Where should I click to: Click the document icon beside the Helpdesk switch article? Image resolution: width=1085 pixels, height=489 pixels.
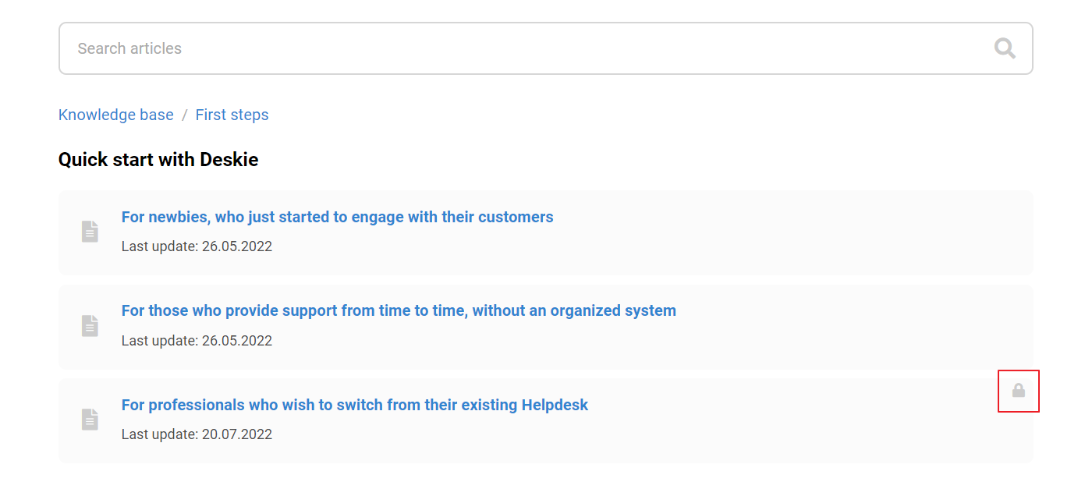click(x=90, y=420)
